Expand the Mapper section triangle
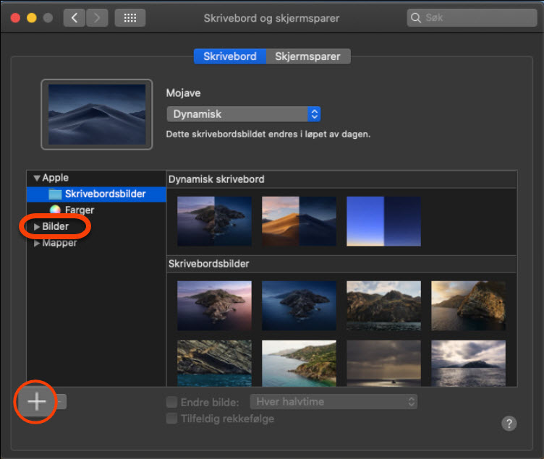Screen dimensions: 544x459 pyautogui.click(x=38, y=244)
